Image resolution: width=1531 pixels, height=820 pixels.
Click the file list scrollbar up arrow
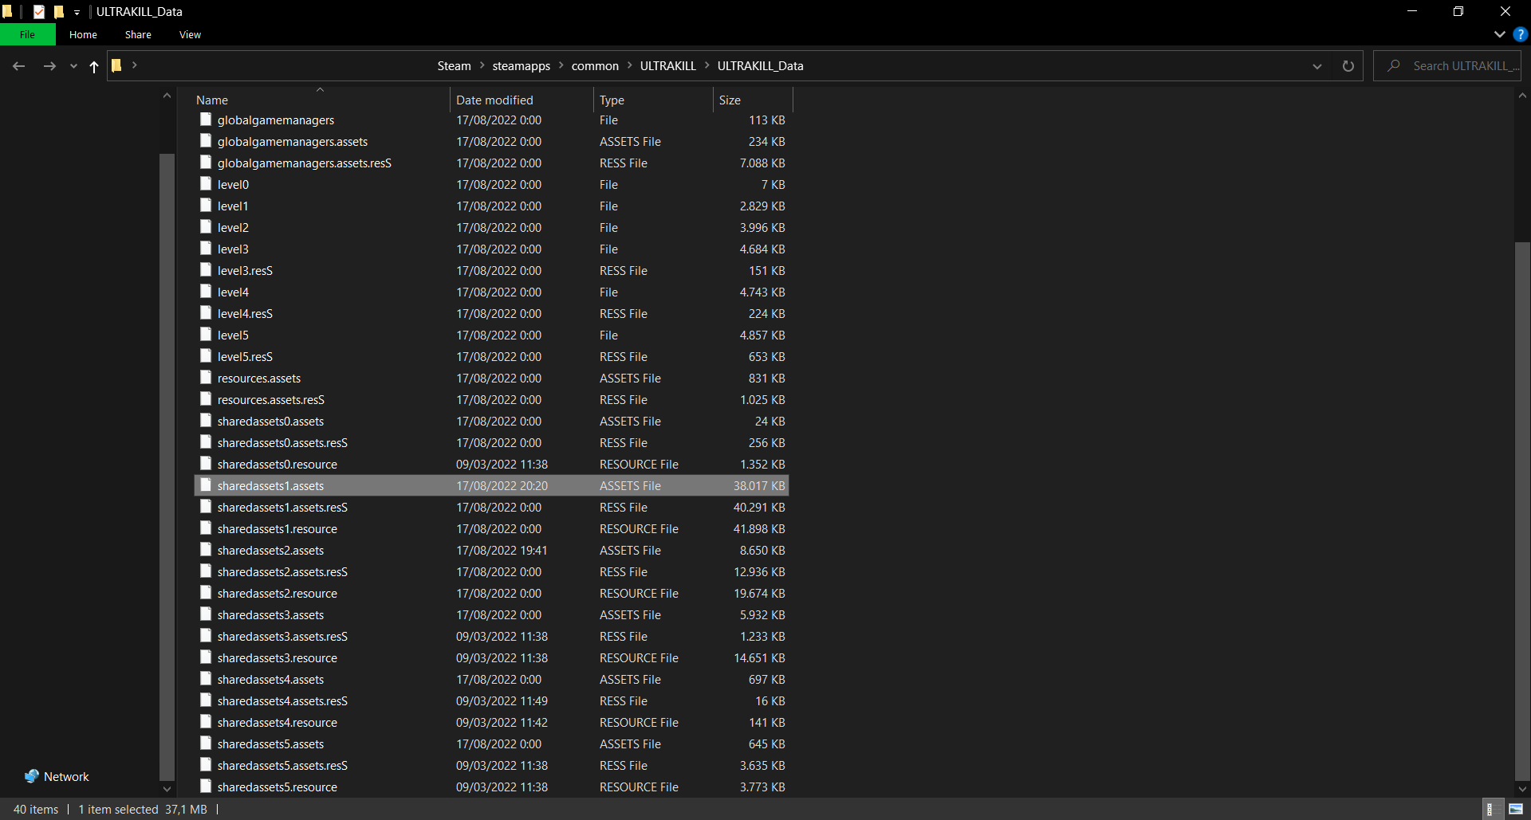(1522, 96)
